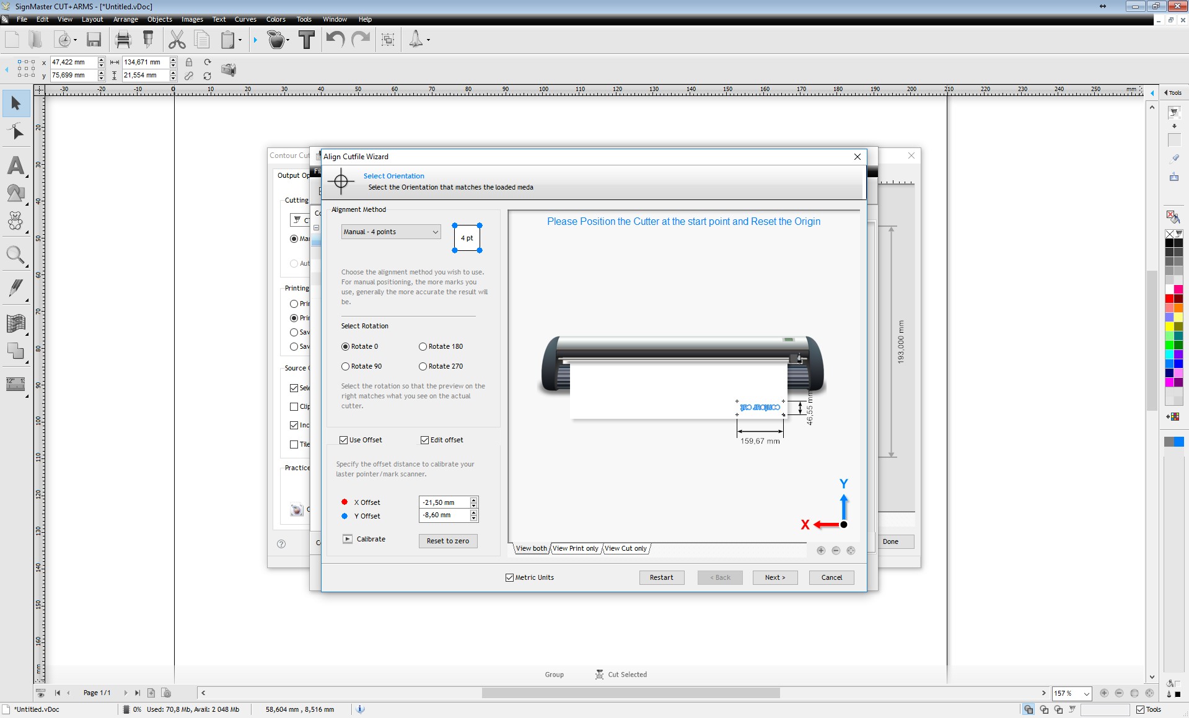Viewport: 1189px width, 718px height.
Task: Switch to View Cut only tab
Action: (626, 548)
